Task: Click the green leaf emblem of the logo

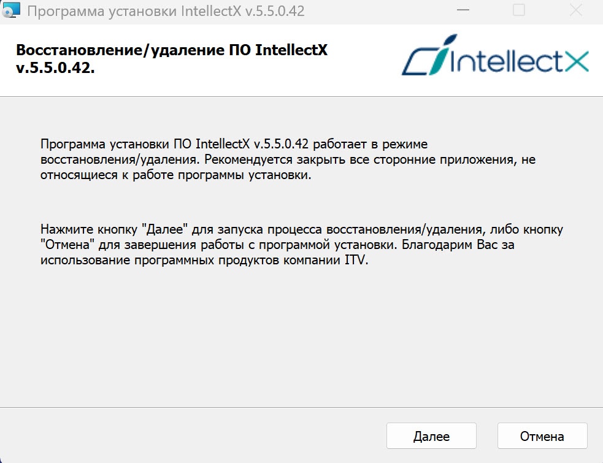Action: (x=443, y=55)
